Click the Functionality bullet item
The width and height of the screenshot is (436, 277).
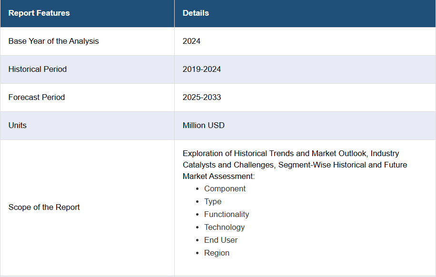pos(227,215)
